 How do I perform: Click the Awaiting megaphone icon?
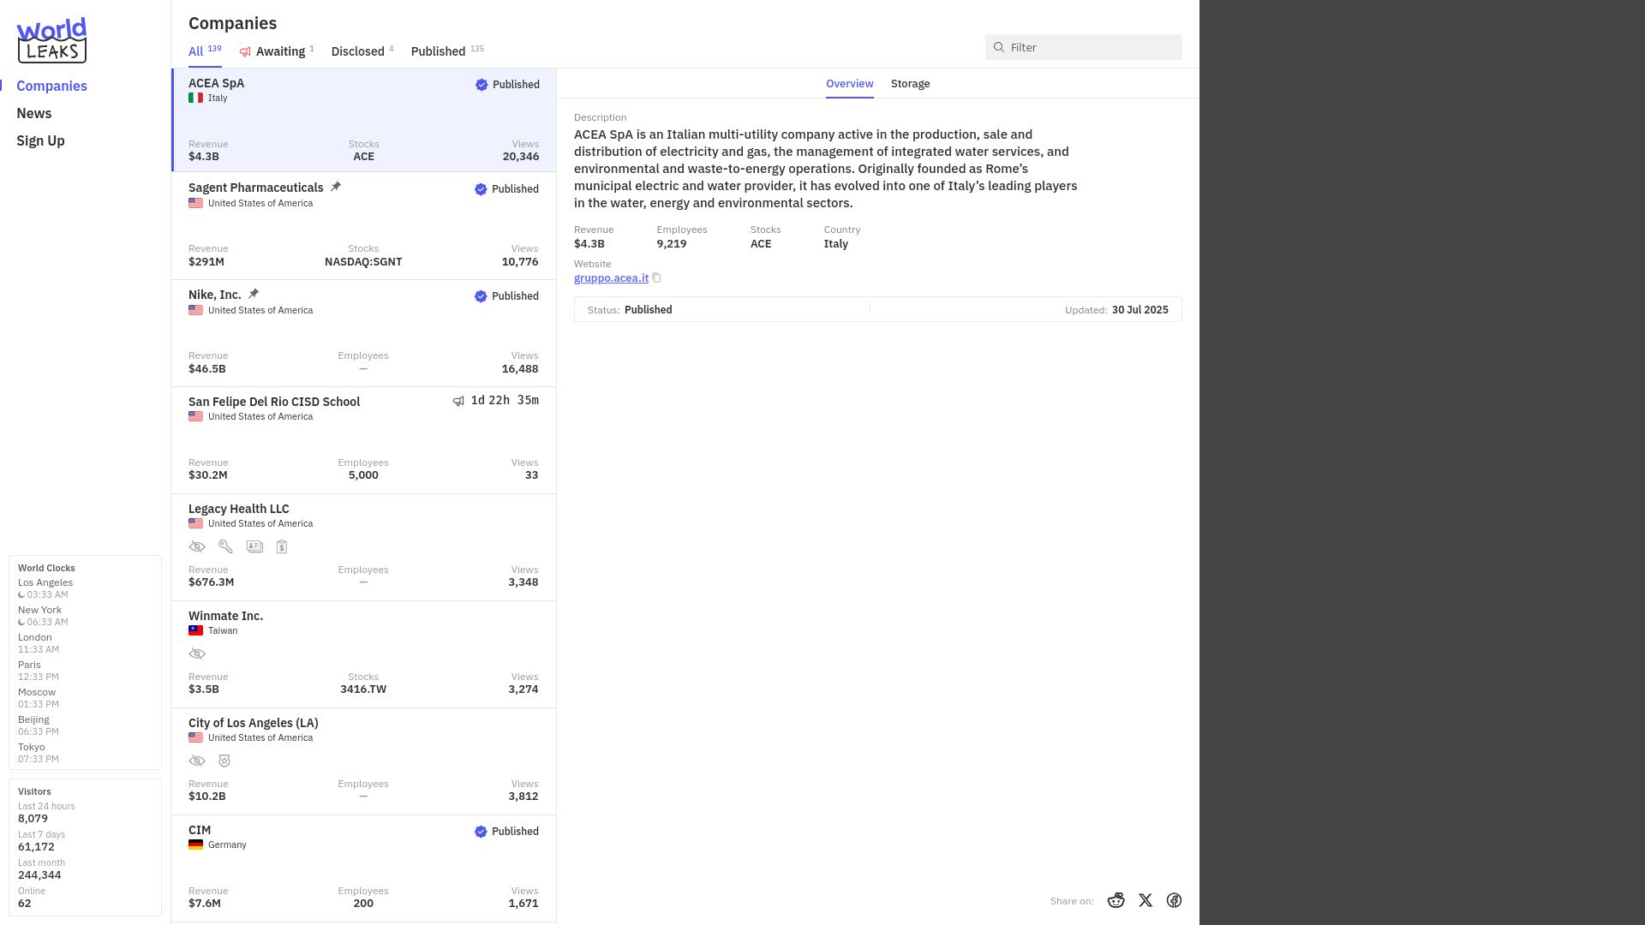tap(245, 52)
